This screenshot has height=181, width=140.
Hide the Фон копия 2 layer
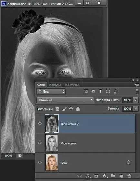click(40, 123)
